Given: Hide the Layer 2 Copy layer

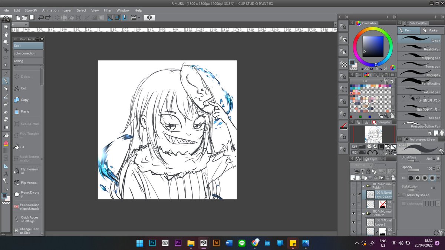Looking at the screenshot, I should [353, 194].
